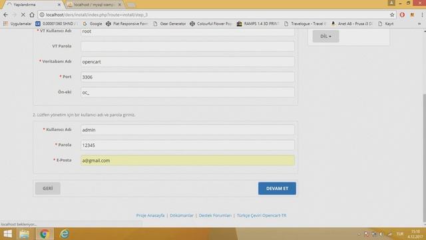Open the DİL language dropdown

[325, 36]
